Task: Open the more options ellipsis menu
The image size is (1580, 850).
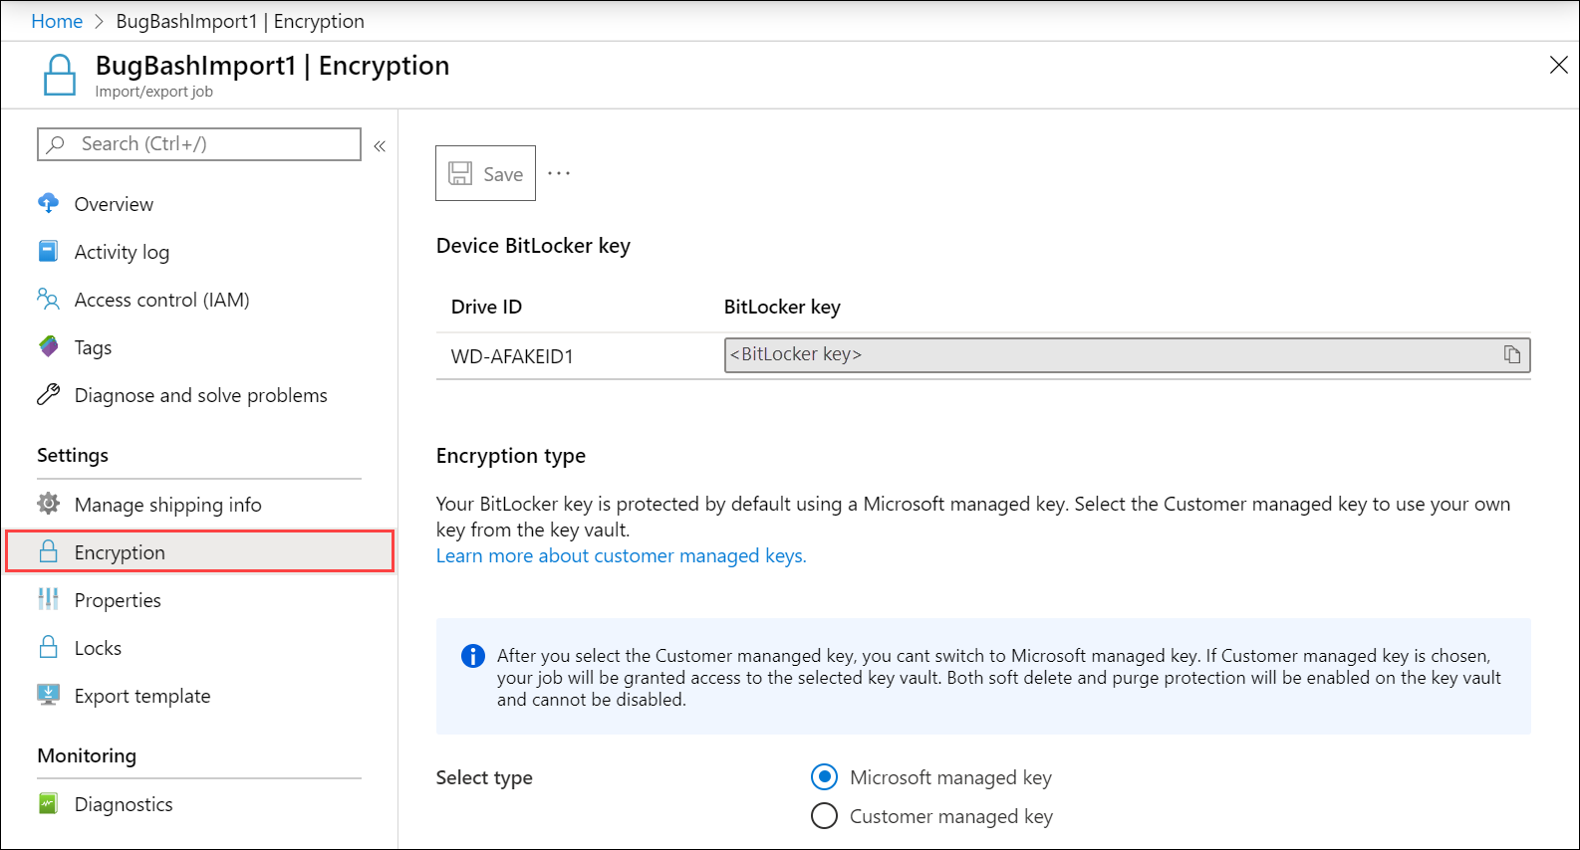Action: (x=559, y=173)
